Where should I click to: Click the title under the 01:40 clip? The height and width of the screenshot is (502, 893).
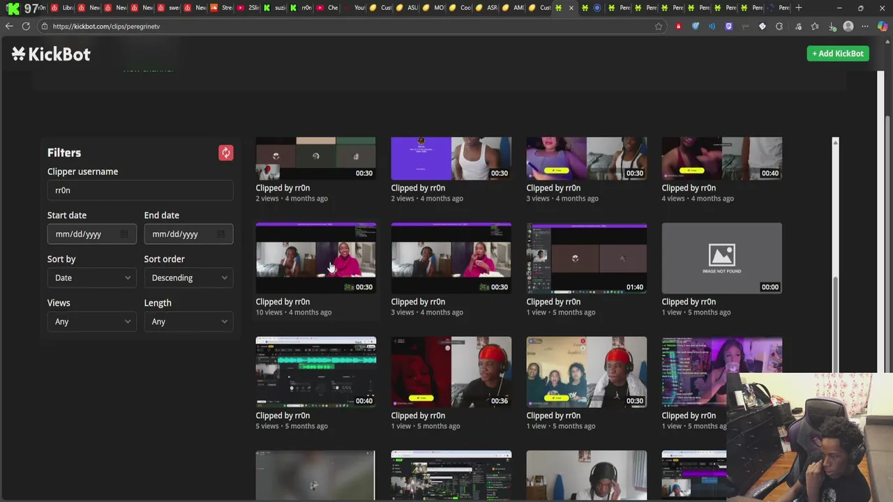553,302
